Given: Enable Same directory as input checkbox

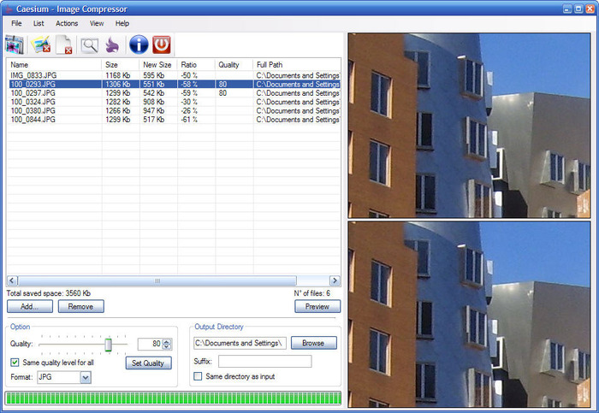Looking at the screenshot, I should (198, 376).
